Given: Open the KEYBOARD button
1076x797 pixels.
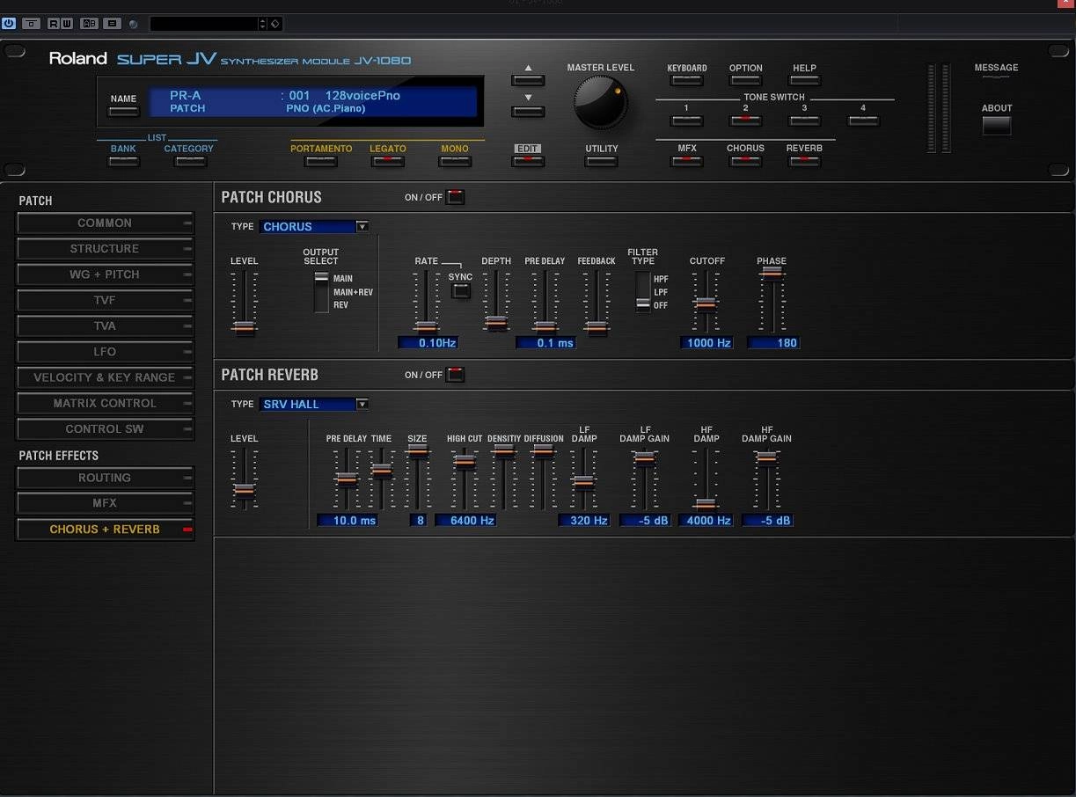Looking at the screenshot, I should (x=687, y=80).
